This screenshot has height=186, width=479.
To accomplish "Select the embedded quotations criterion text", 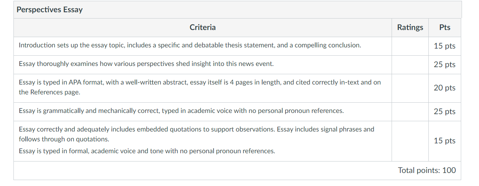I will click(x=196, y=134).
